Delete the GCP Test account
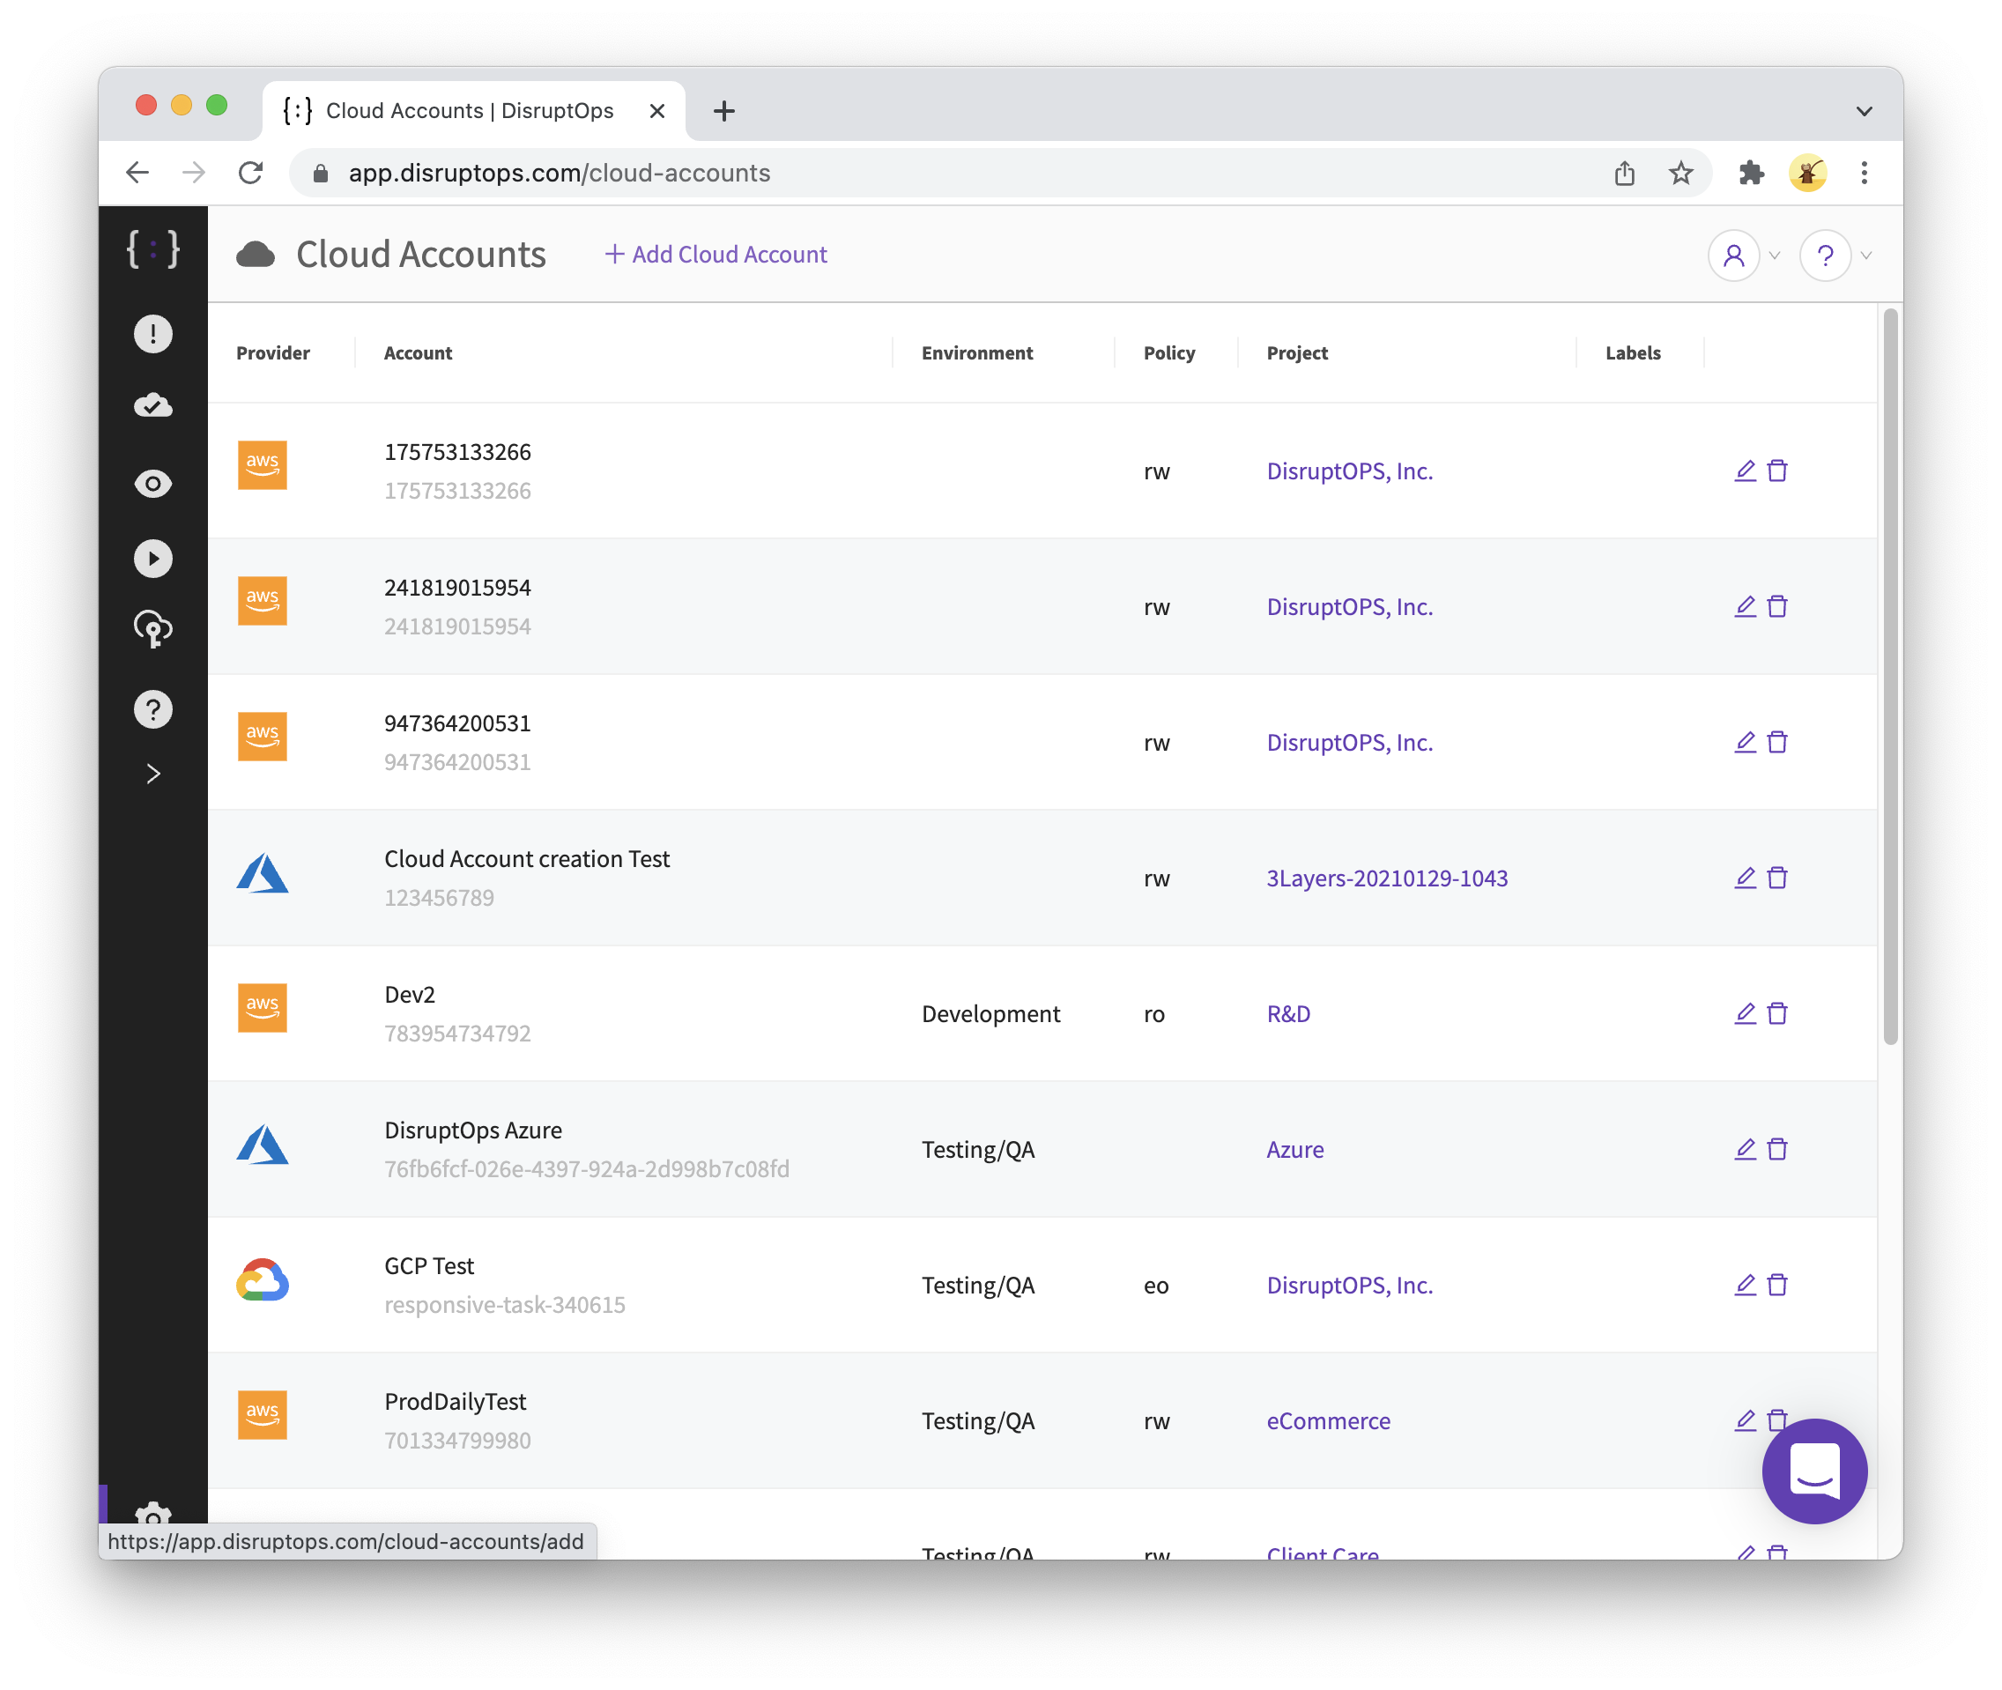This screenshot has width=2002, height=1690. tap(1778, 1285)
